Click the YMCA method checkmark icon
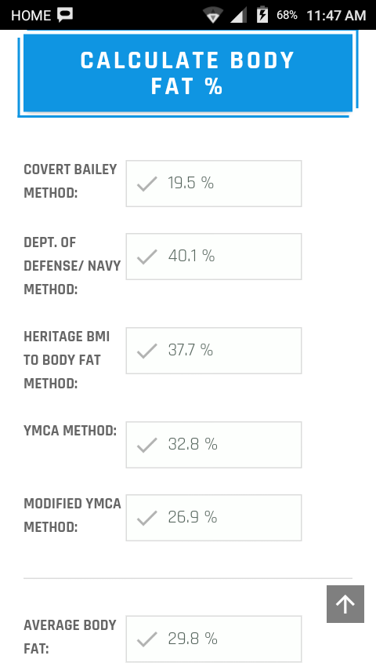The image size is (376, 670). (147, 445)
